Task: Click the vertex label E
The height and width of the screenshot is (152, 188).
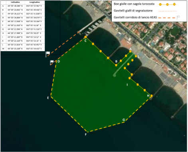Action: tap(48, 98)
